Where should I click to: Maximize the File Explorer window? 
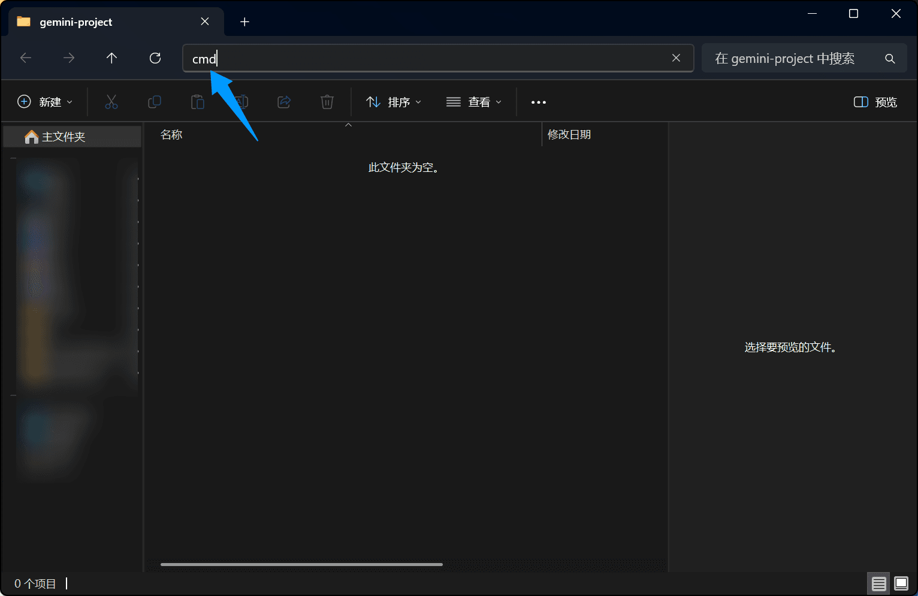point(854,14)
